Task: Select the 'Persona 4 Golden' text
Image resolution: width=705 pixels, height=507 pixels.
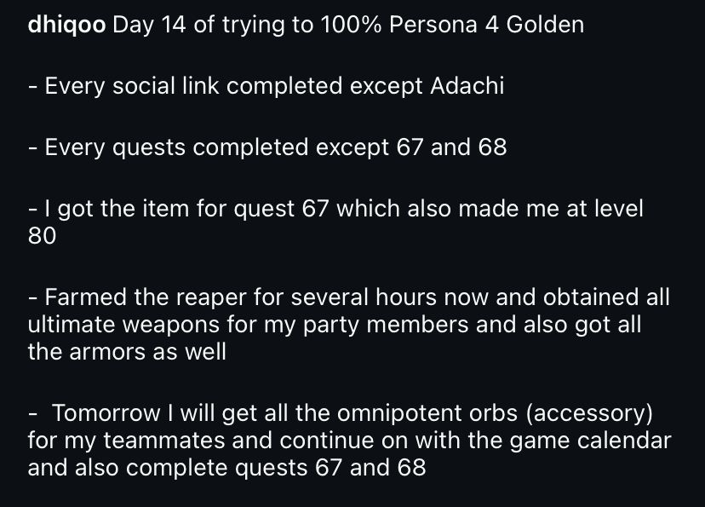Action: (486, 25)
